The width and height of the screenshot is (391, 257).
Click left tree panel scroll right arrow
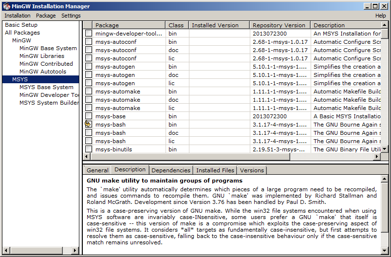point(75,250)
